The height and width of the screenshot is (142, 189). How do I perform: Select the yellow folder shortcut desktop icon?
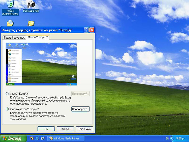(31, 23)
